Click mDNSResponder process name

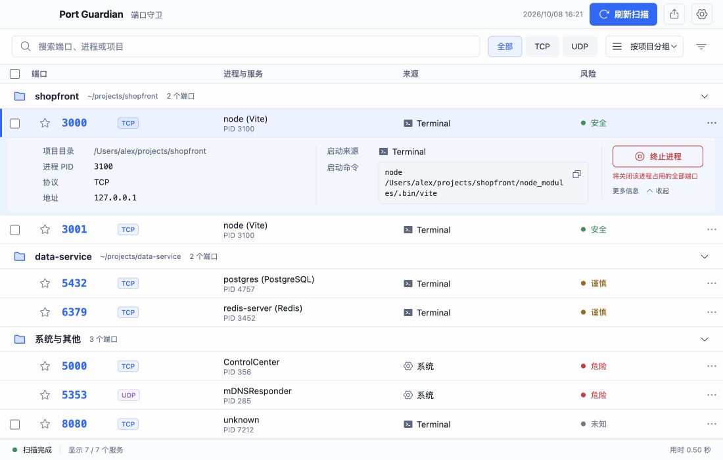pos(257,391)
